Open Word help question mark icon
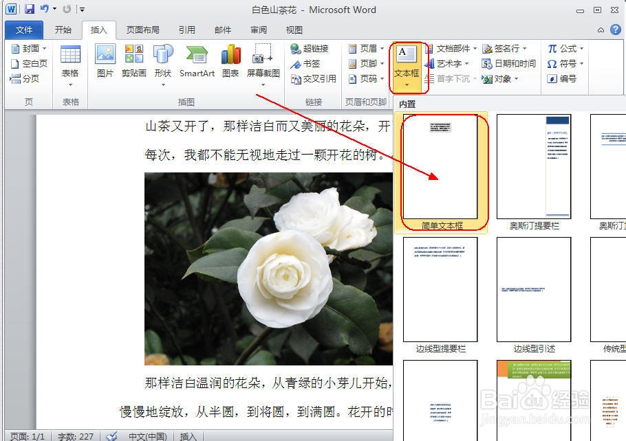626x441 pixels. tap(616, 30)
